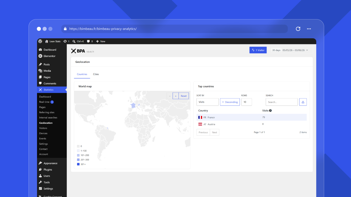Open the Sort by Visits field
The image size is (351, 197).
(x=208, y=102)
